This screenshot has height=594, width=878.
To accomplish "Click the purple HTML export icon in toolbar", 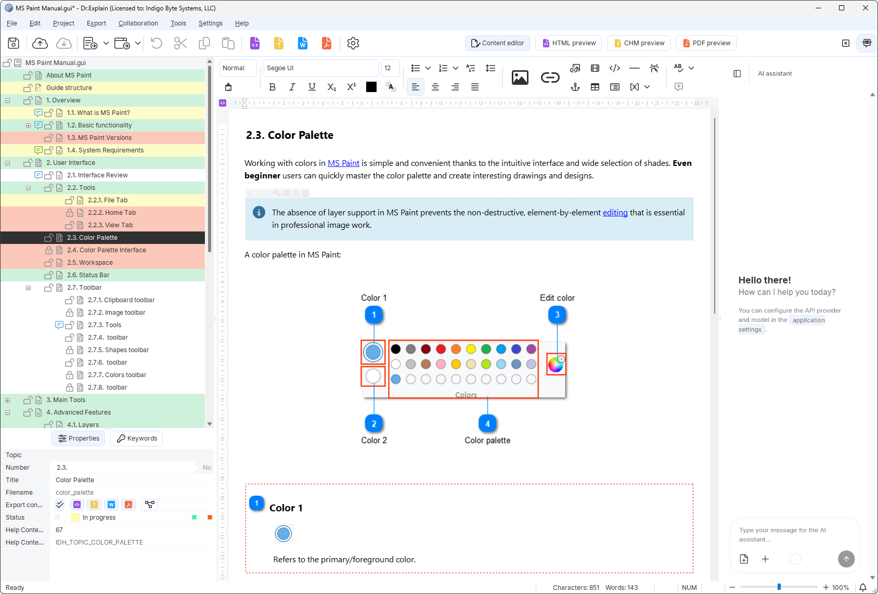I will [x=255, y=43].
